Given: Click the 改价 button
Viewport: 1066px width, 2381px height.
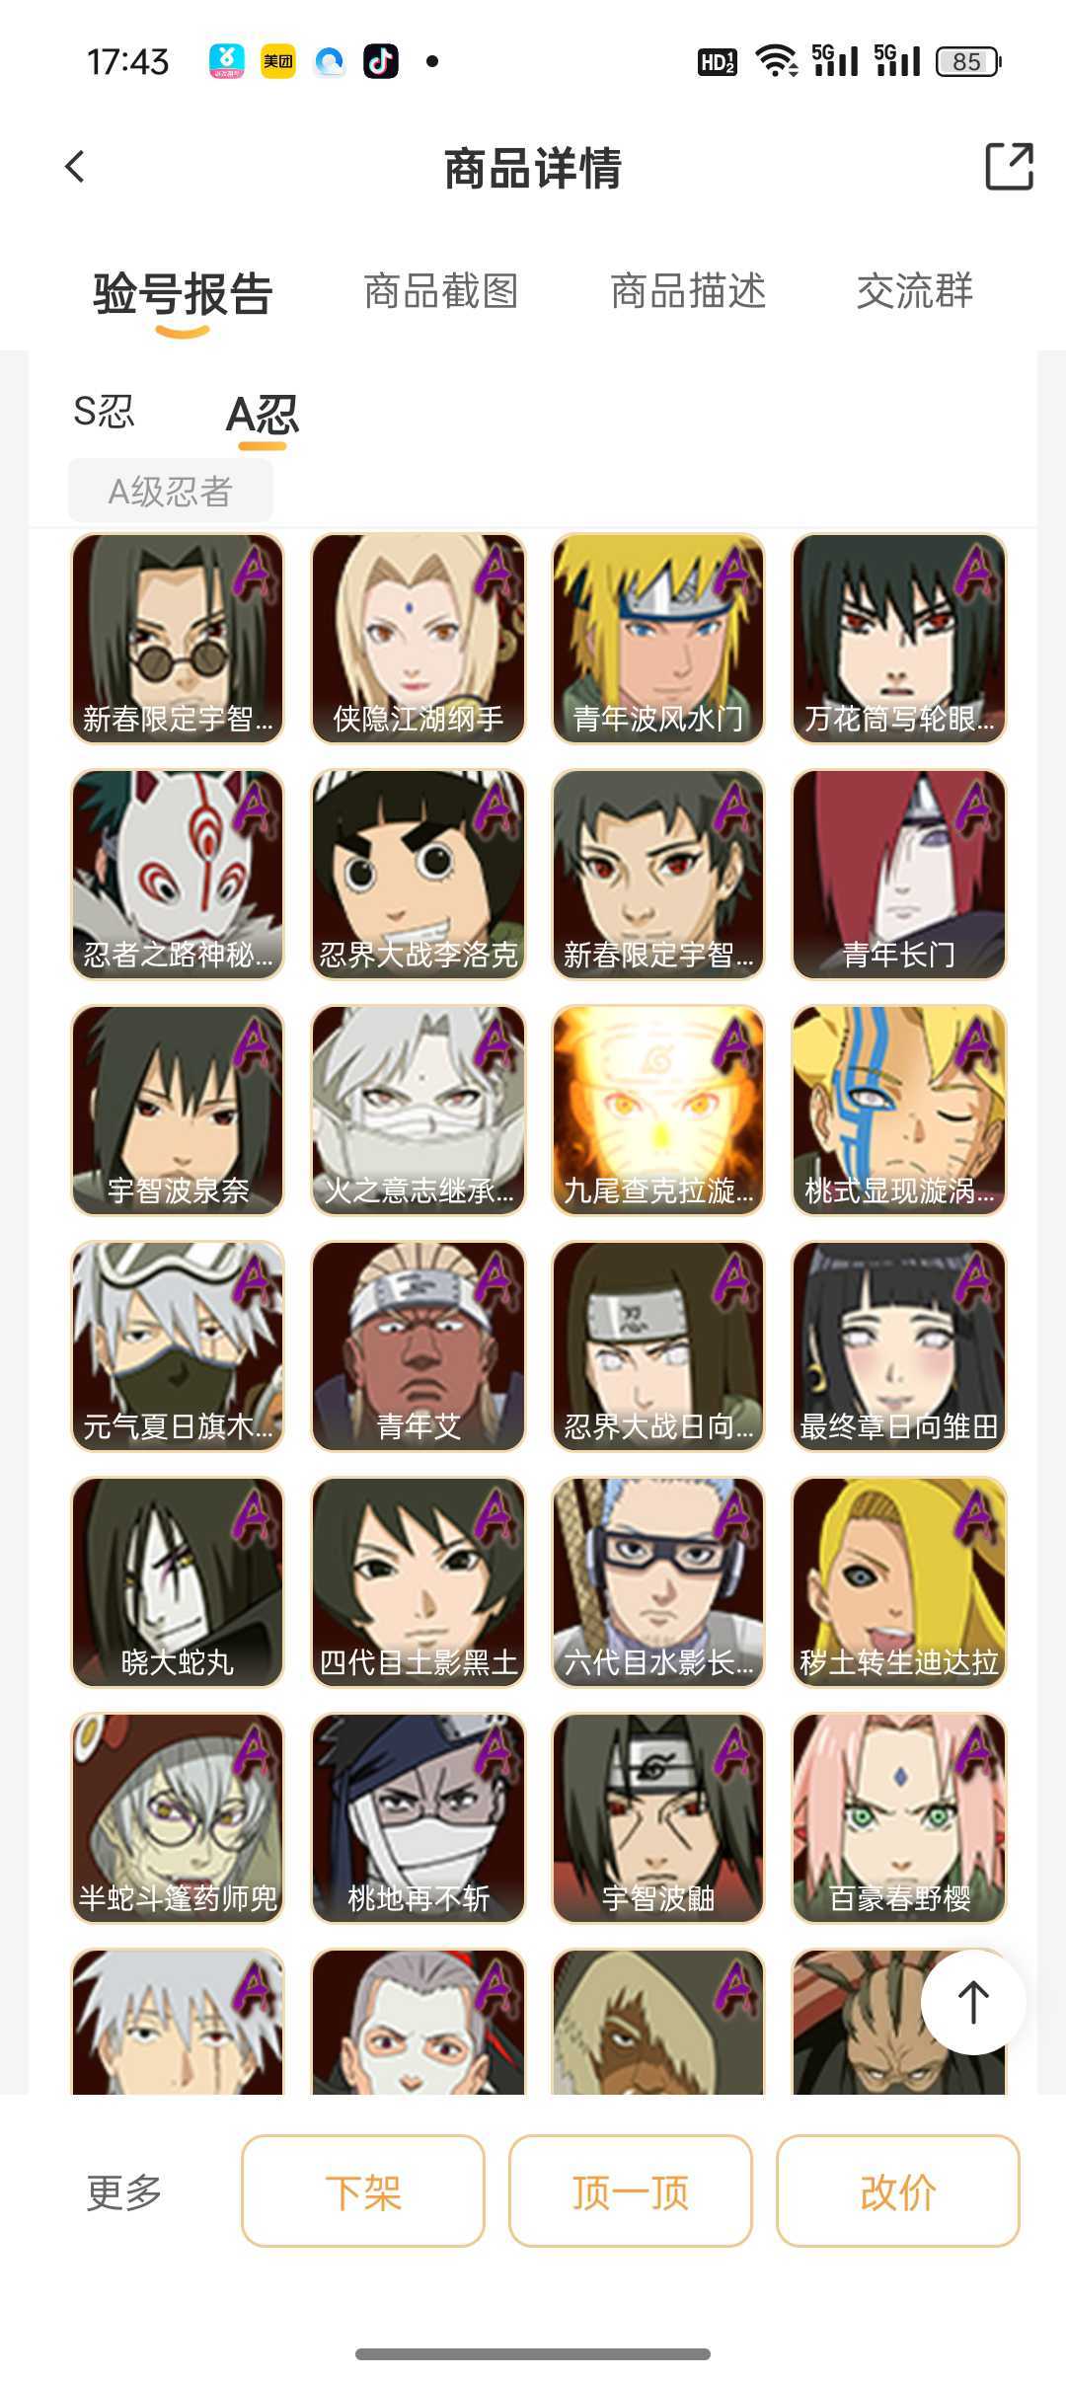Looking at the screenshot, I should pyautogui.click(x=898, y=2191).
